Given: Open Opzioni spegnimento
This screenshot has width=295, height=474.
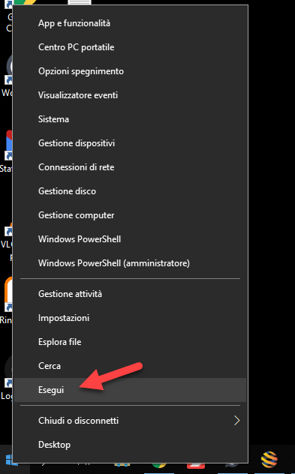Looking at the screenshot, I should coord(130,71).
